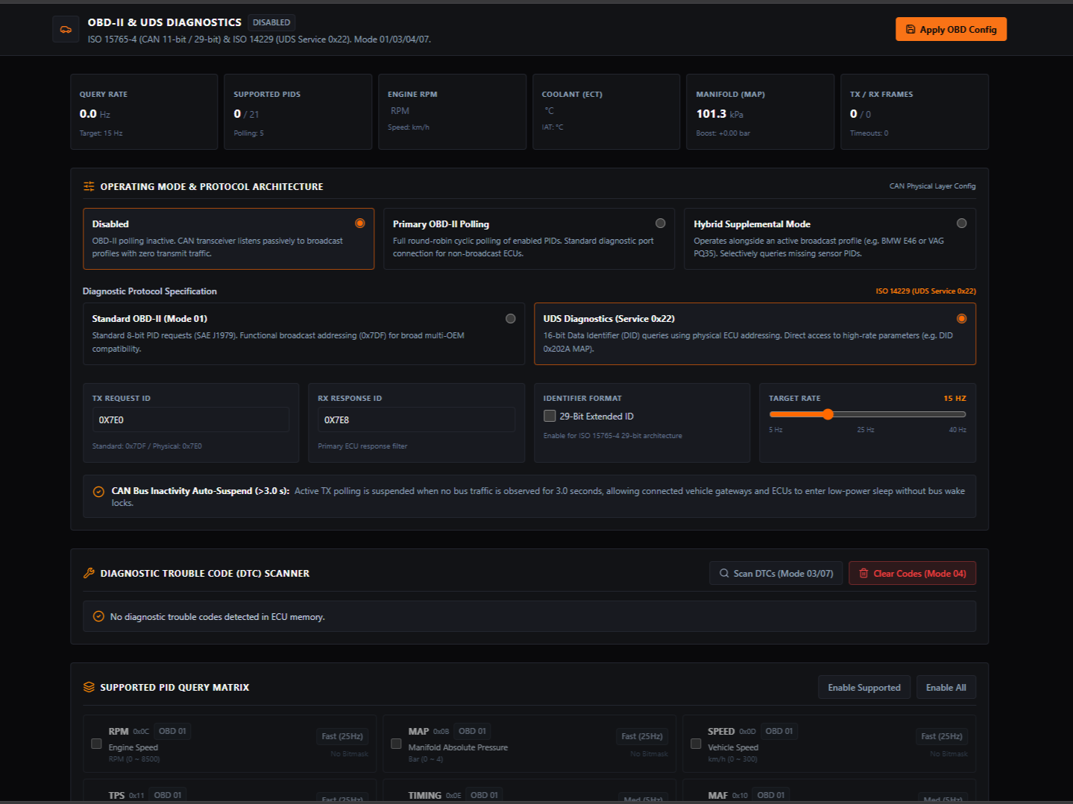The height and width of the screenshot is (804, 1073).
Task: Click Clear Codes (Mode 04)
Action: pyautogui.click(x=912, y=574)
